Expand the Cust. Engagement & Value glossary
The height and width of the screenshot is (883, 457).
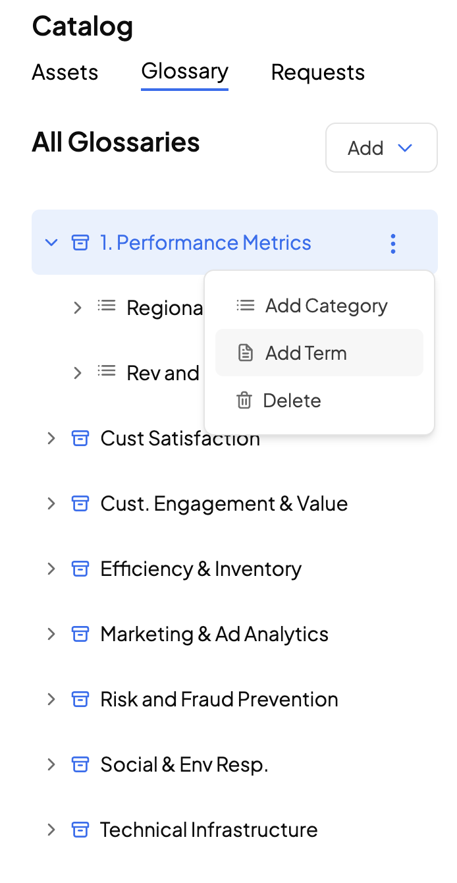coord(51,503)
